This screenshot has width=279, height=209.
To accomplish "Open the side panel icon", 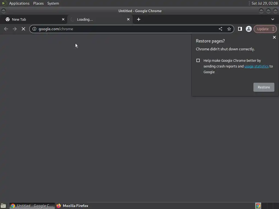I will pyautogui.click(x=240, y=29).
